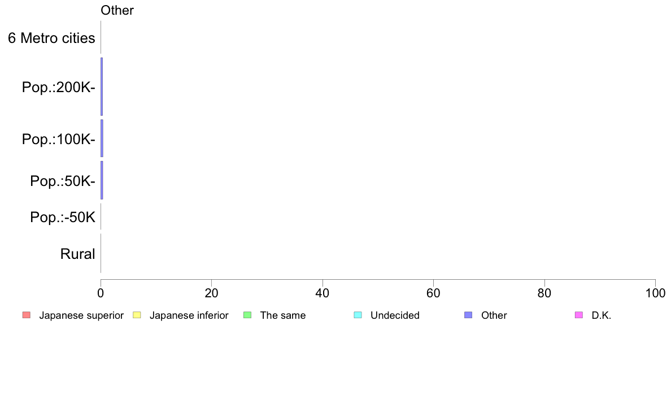Screen dimensions: 671x416
Task: Click the Japanese superior red legend swatch
Action: pos(27,315)
